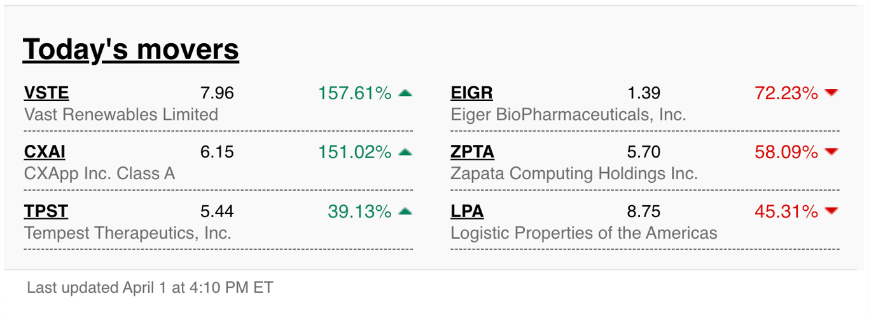The width and height of the screenshot is (869, 315).
Task: Click the 72.23% loss percentage for EIGR
Action: pos(786,93)
